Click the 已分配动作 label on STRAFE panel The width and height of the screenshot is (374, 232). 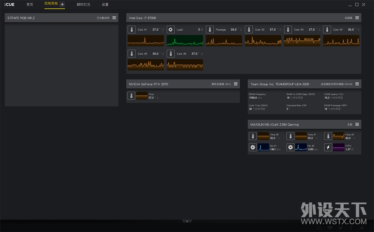point(103,18)
